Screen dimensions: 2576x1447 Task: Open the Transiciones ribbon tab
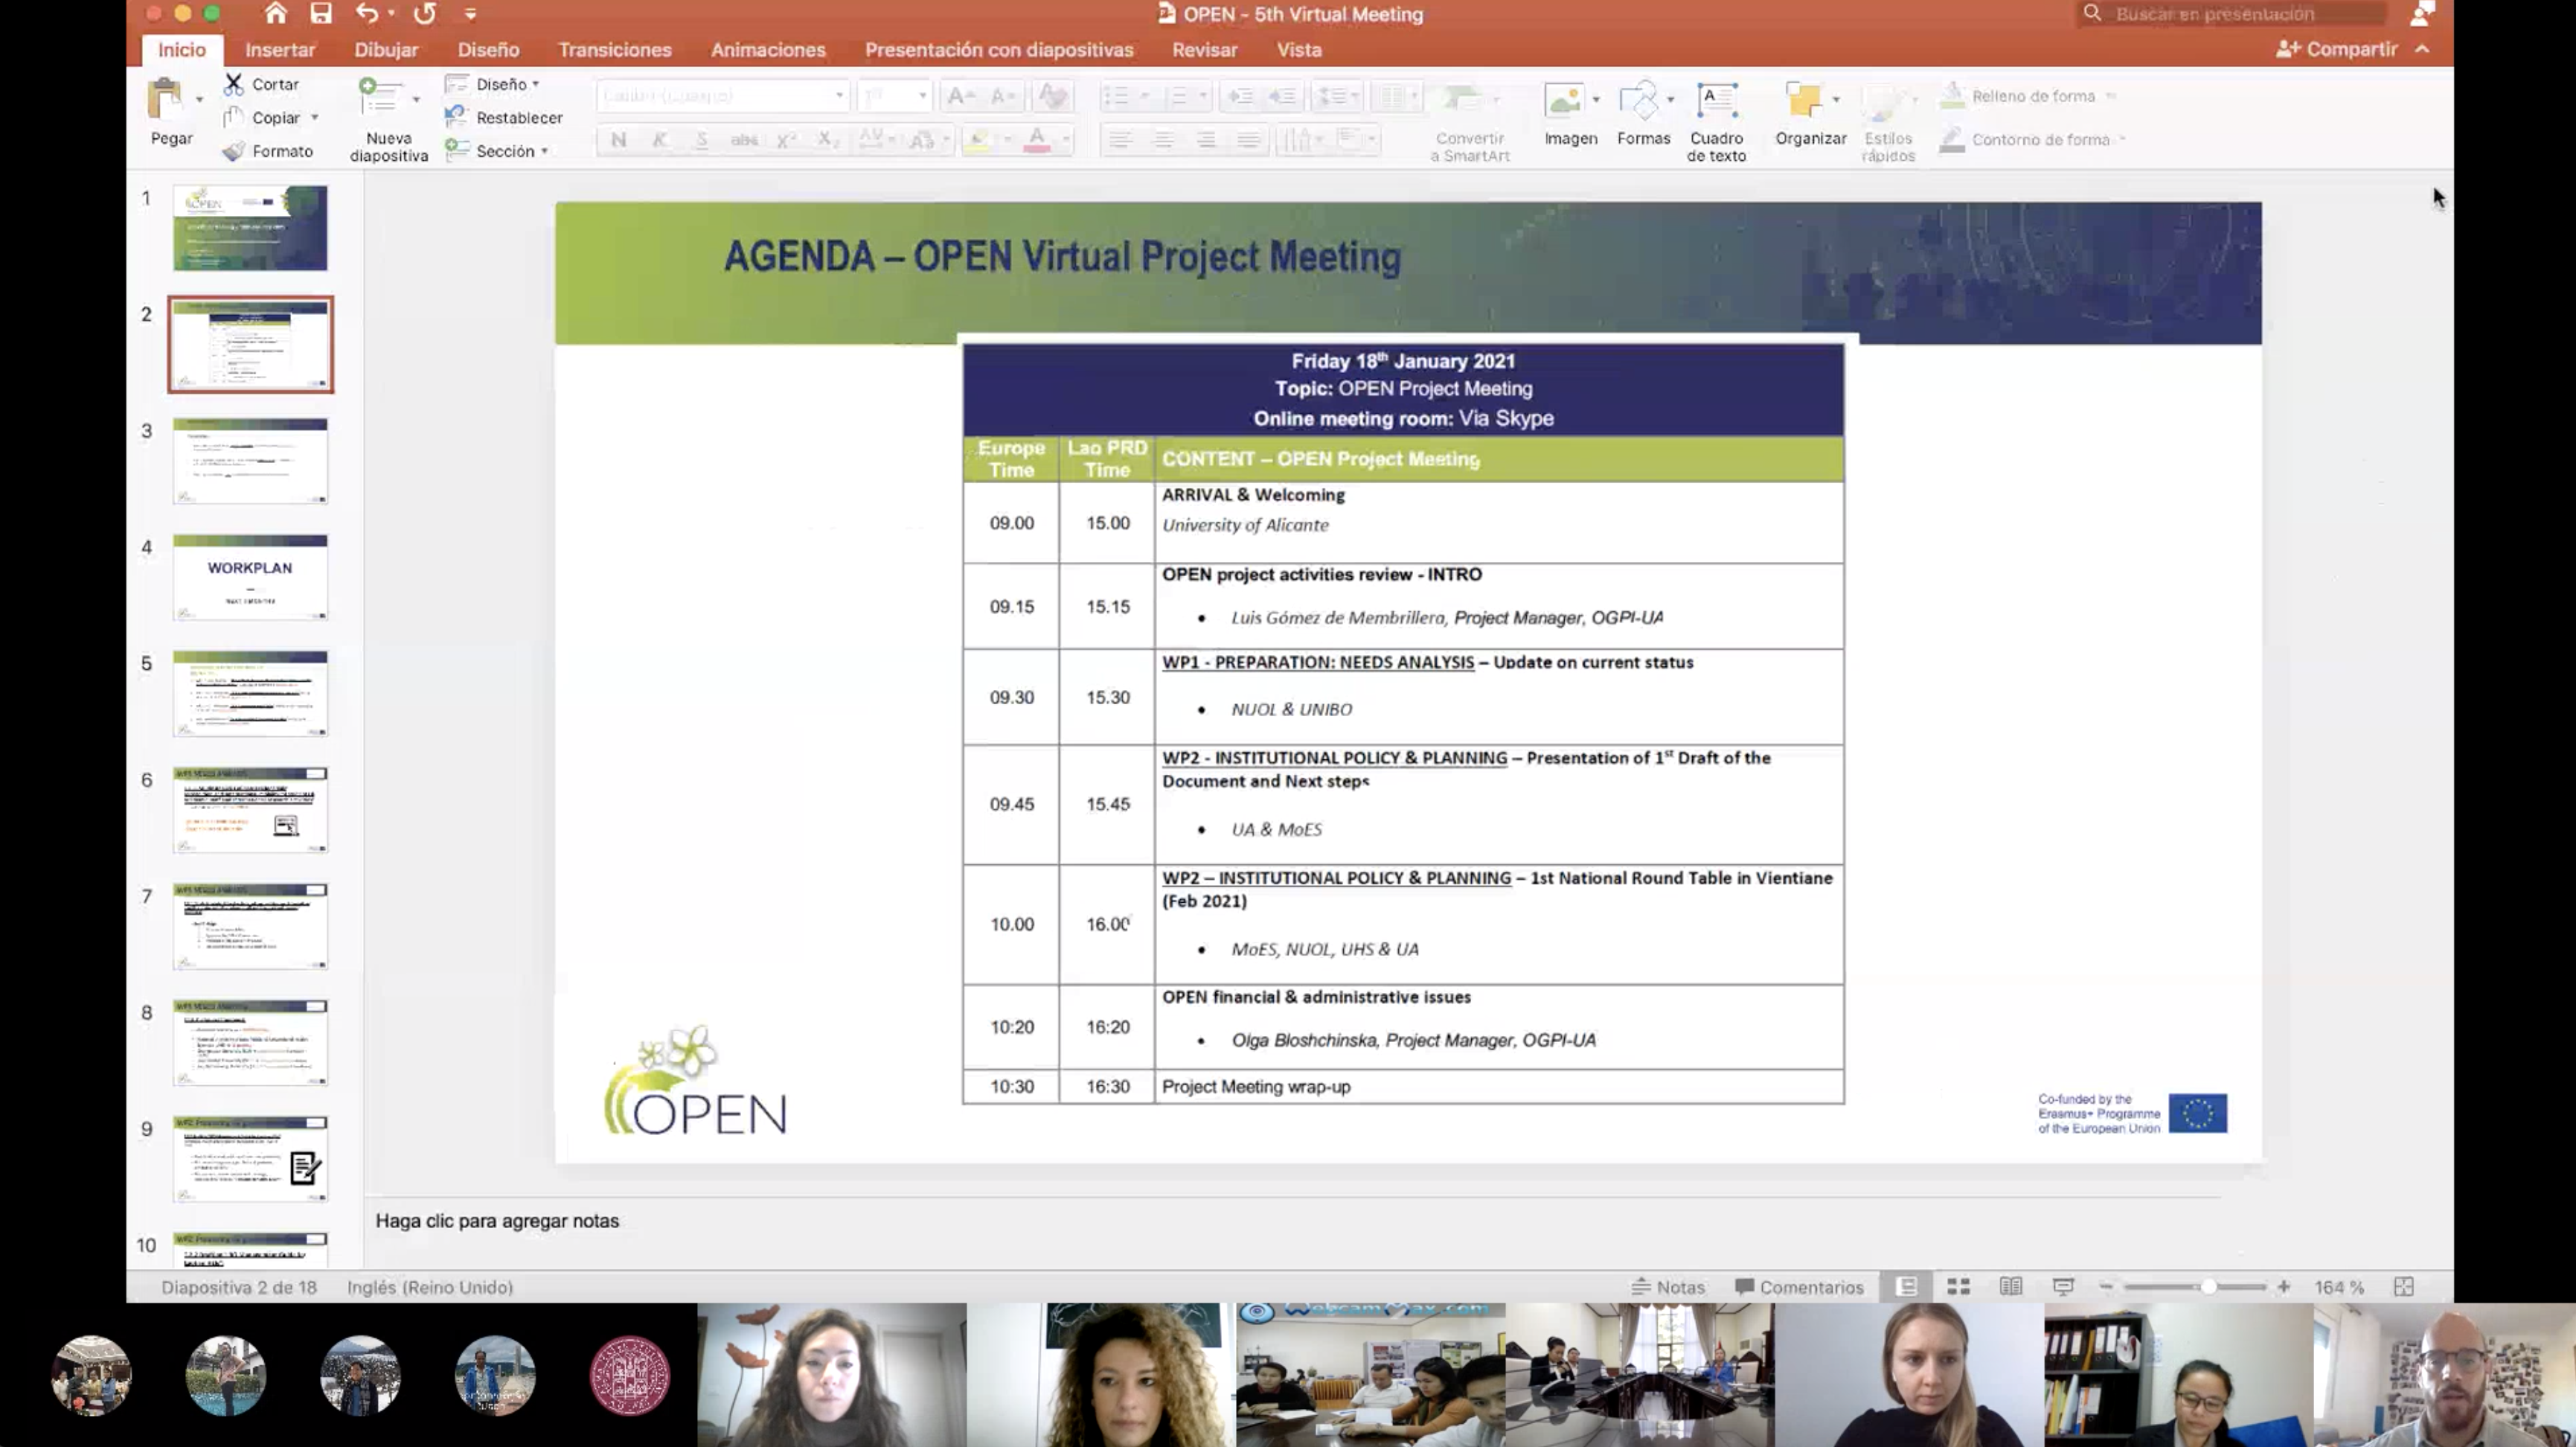(x=614, y=50)
